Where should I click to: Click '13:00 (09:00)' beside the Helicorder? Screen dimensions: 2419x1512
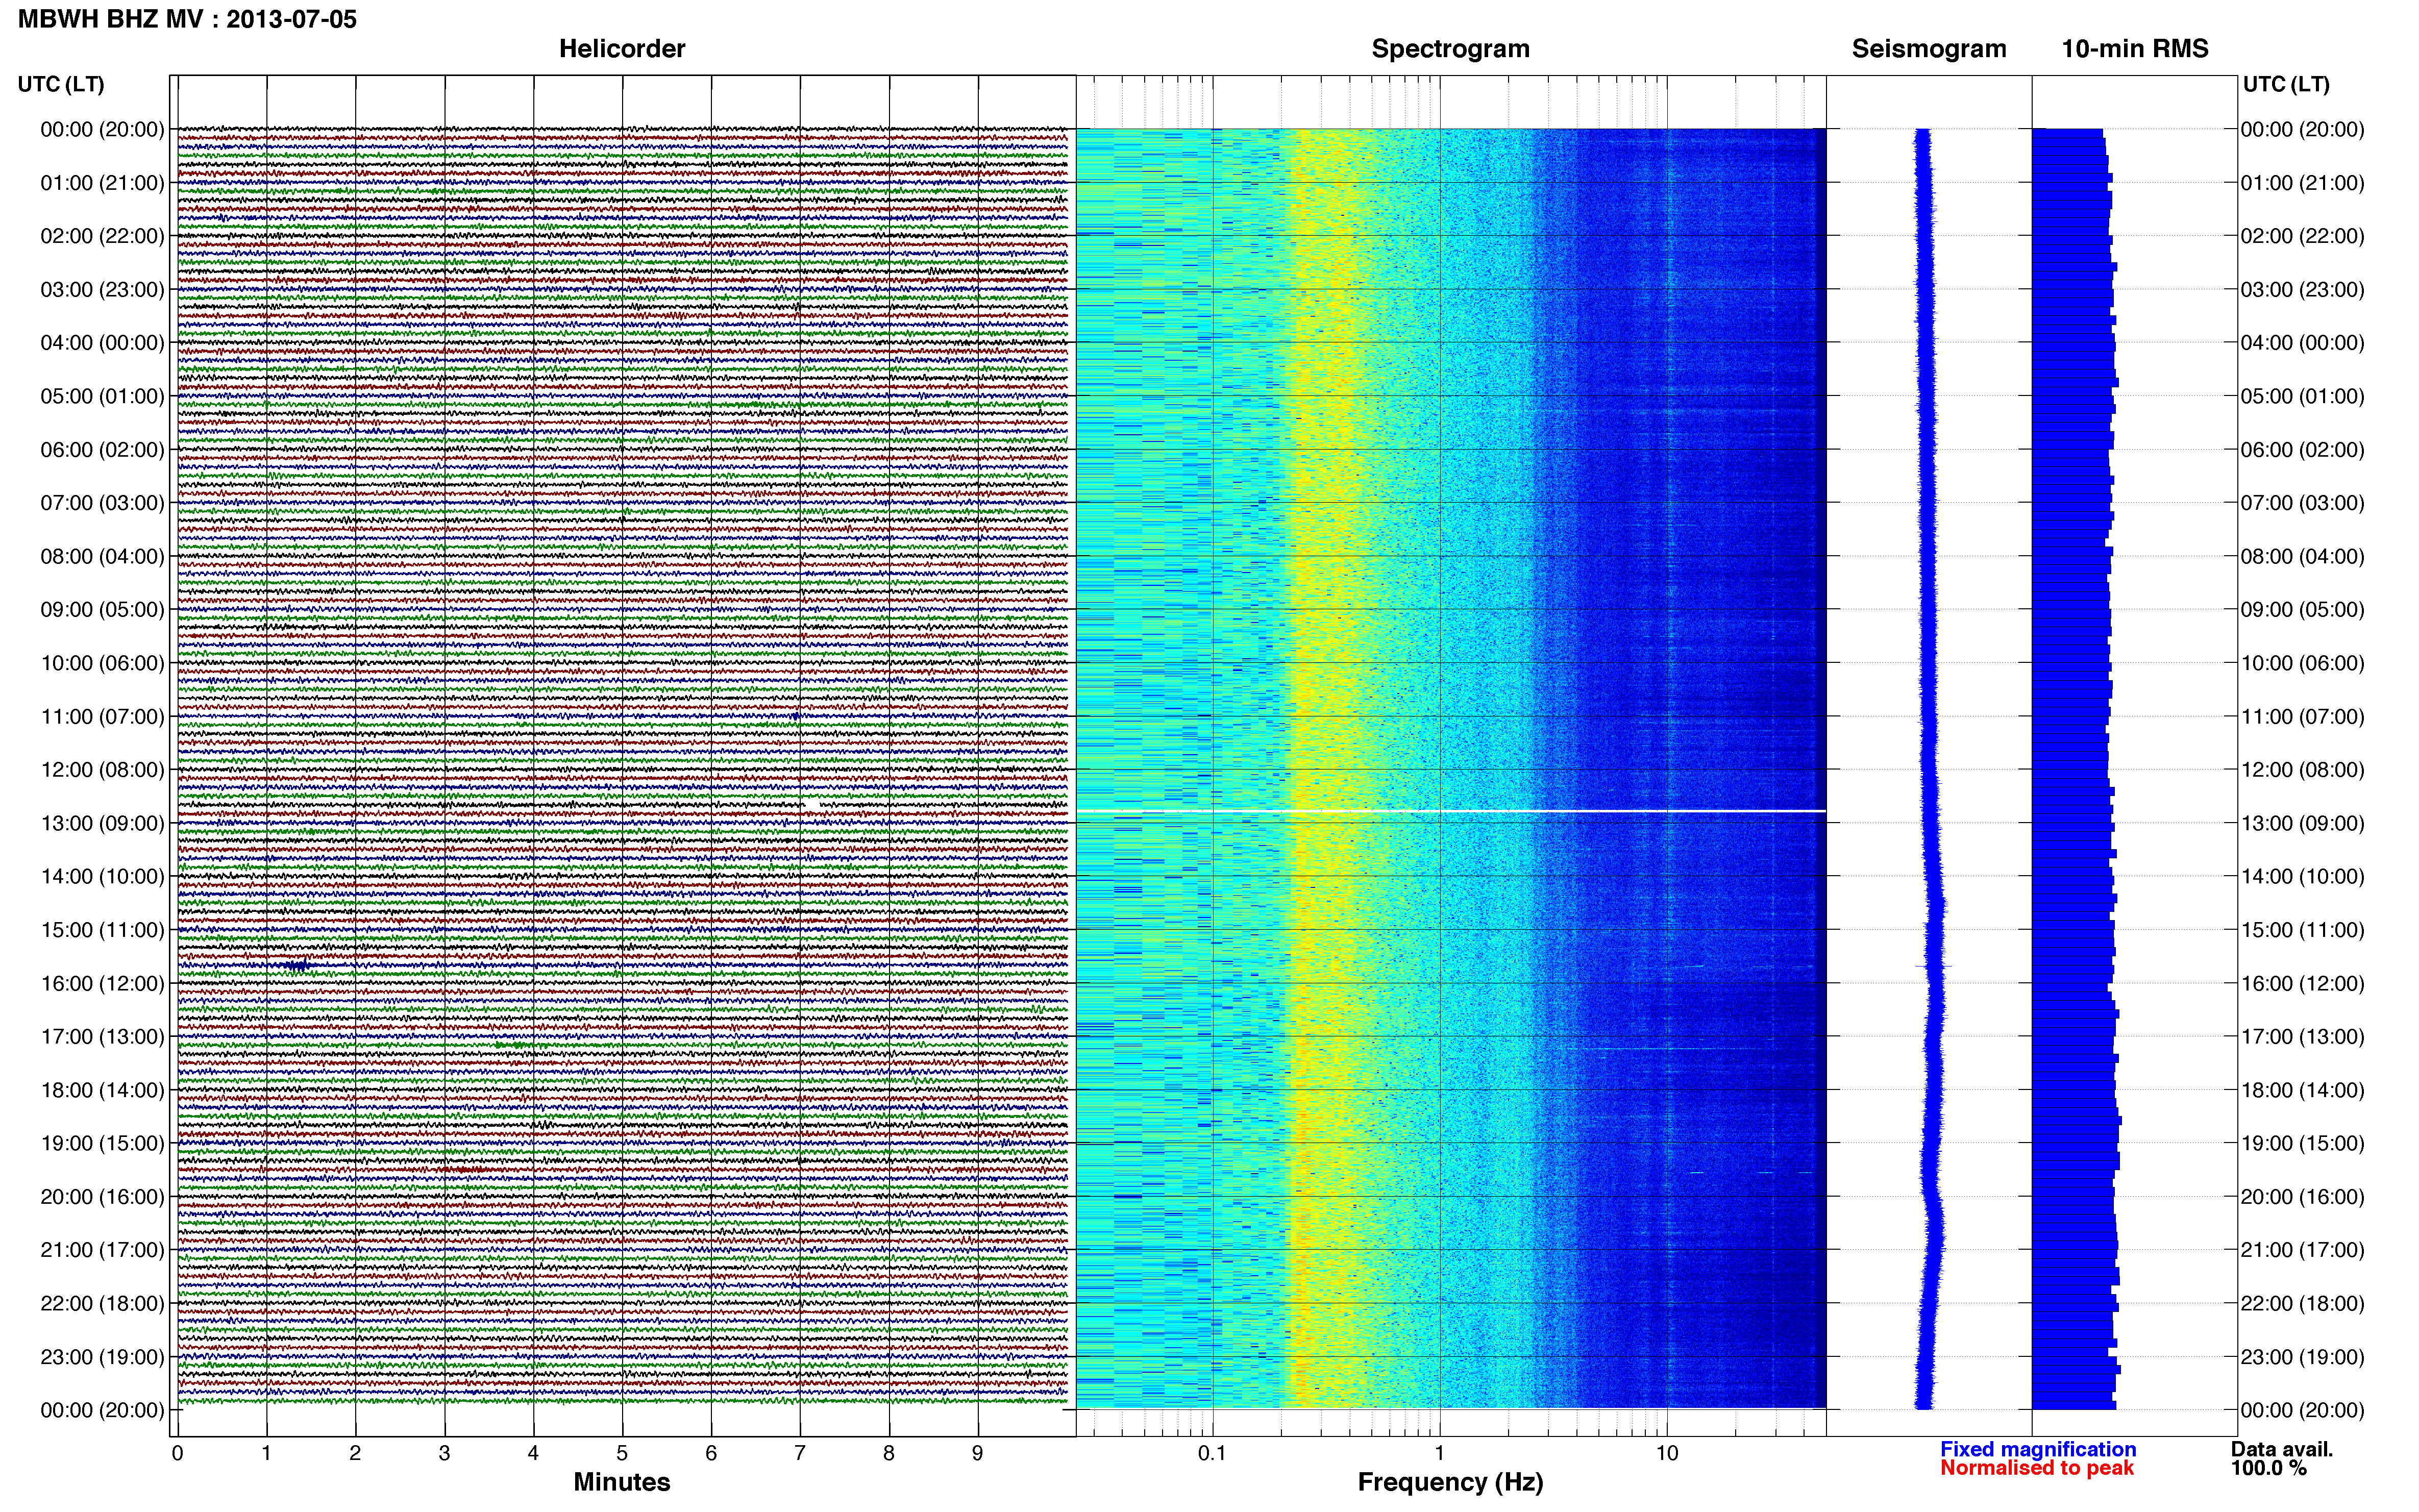[102, 823]
